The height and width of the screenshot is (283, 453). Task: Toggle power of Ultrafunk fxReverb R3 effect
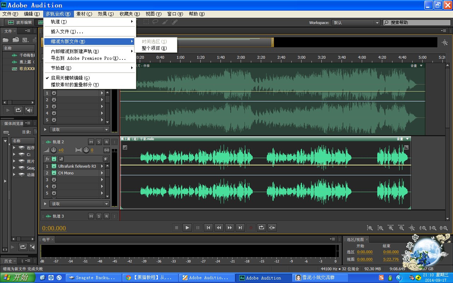(54, 166)
